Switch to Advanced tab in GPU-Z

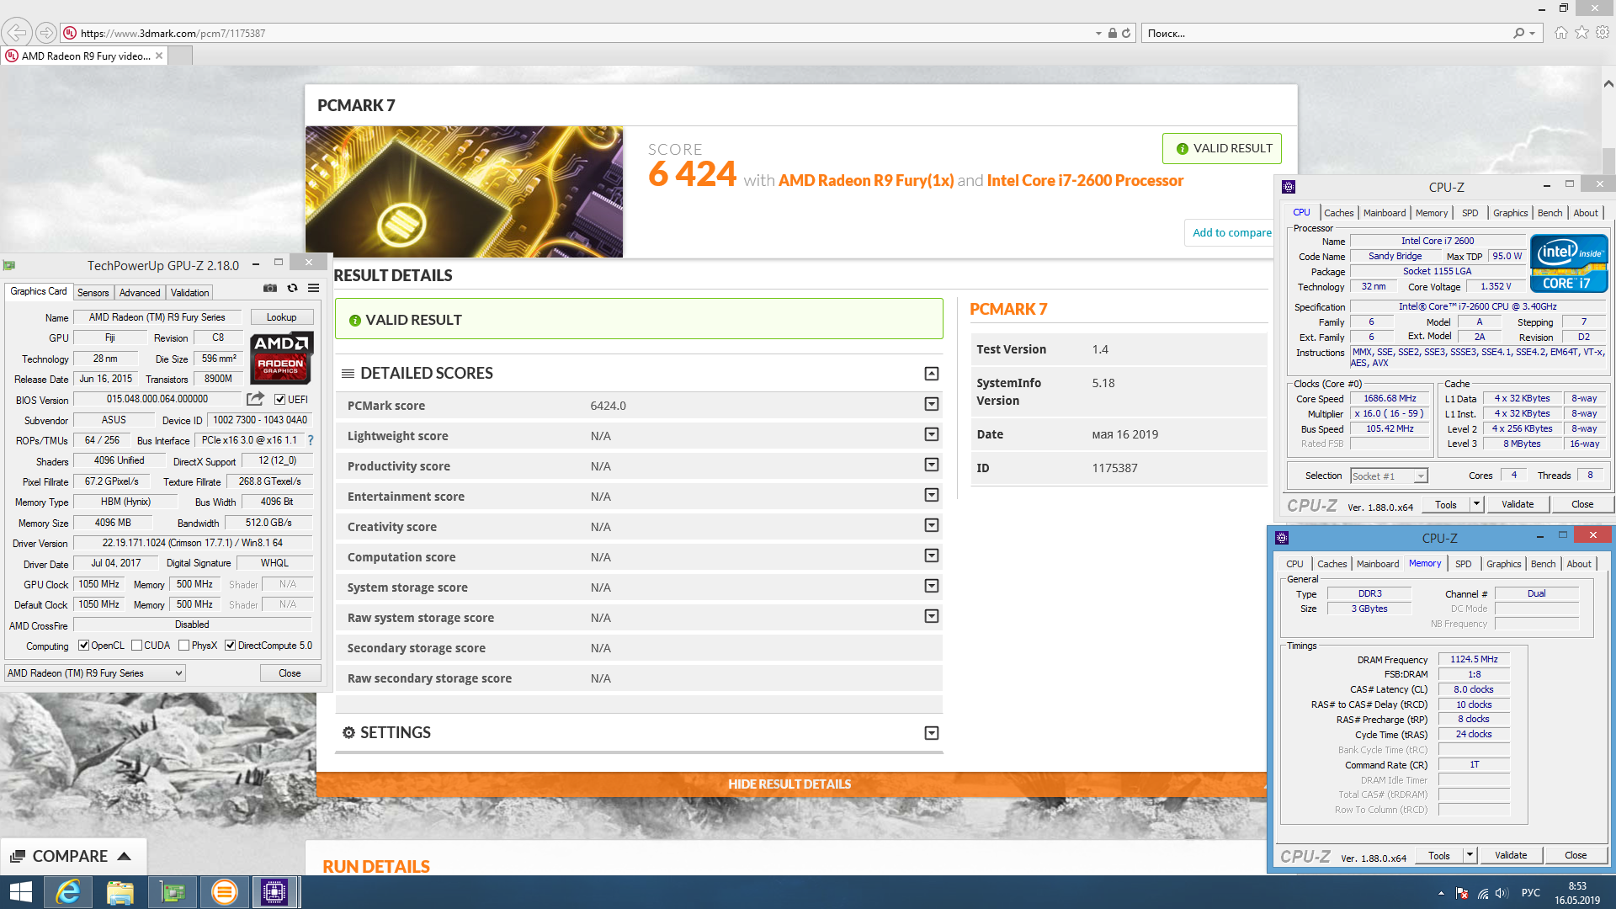click(x=140, y=292)
